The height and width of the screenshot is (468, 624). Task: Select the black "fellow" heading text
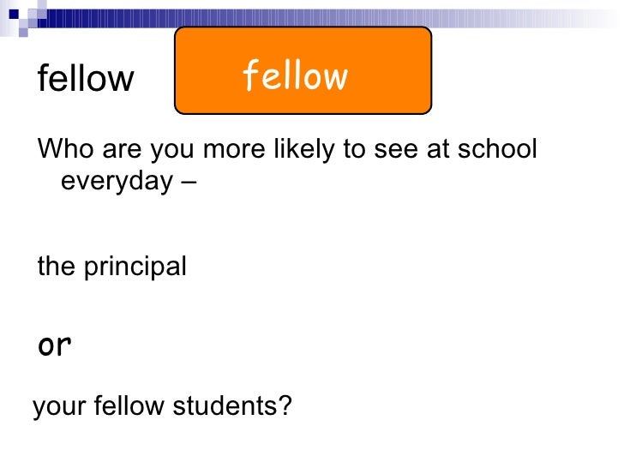click(x=86, y=78)
